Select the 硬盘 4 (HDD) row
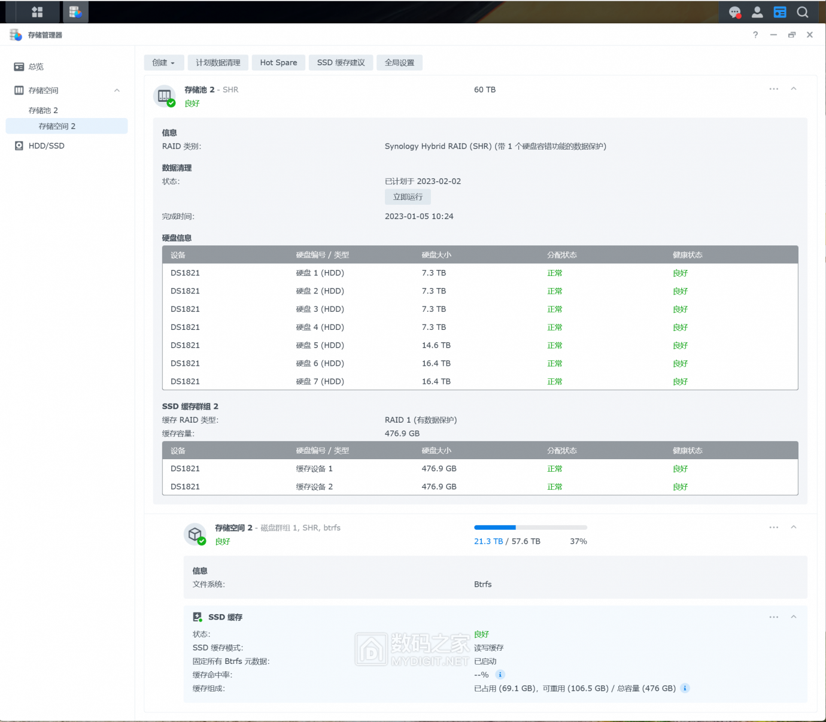Screen dimensions: 826x722 pos(480,327)
